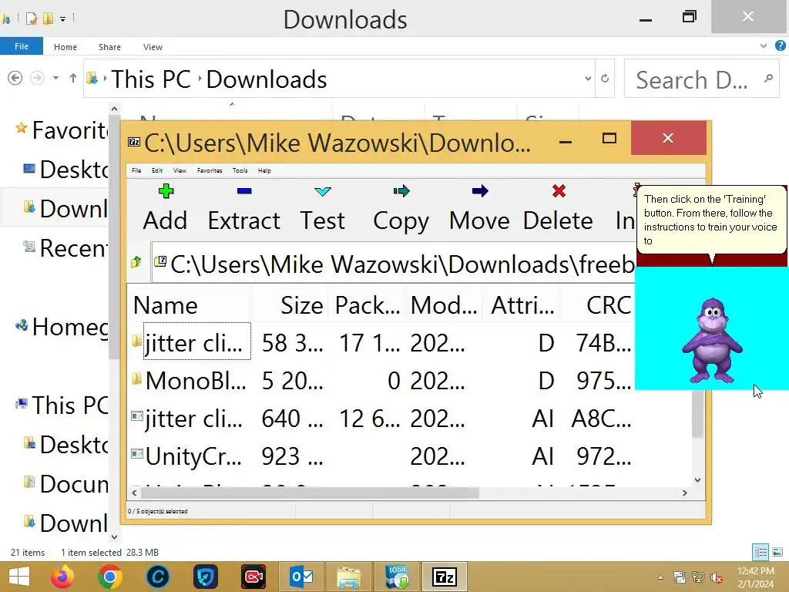Image resolution: width=789 pixels, height=592 pixels.
Task: Open Firefox from the taskbar
Action: pyautogui.click(x=62, y=577)
